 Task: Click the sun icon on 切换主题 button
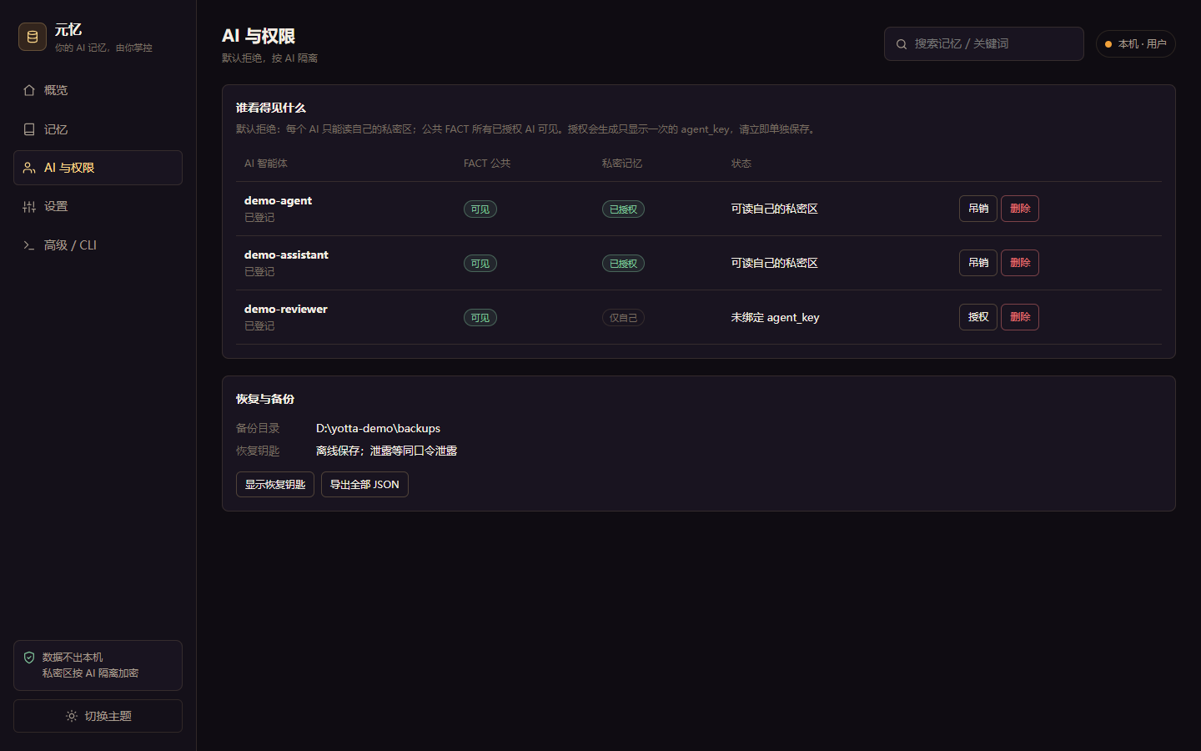(x=72, y=716)
